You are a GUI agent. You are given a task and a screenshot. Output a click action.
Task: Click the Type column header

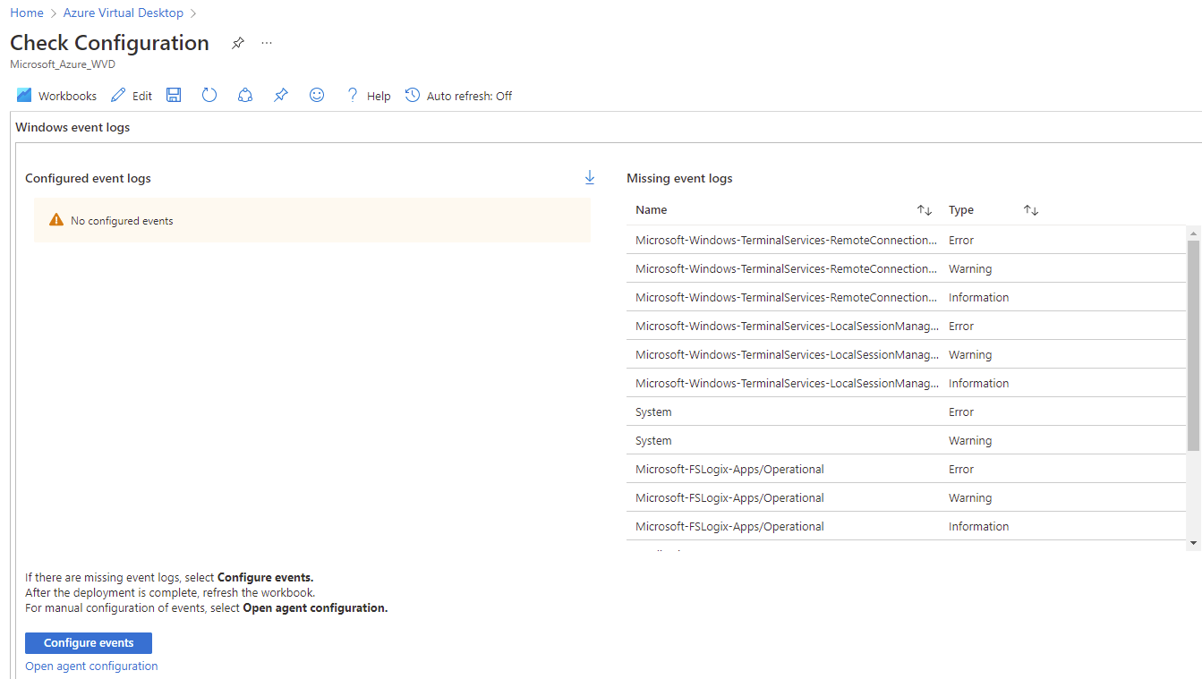(x=961, y=210)
